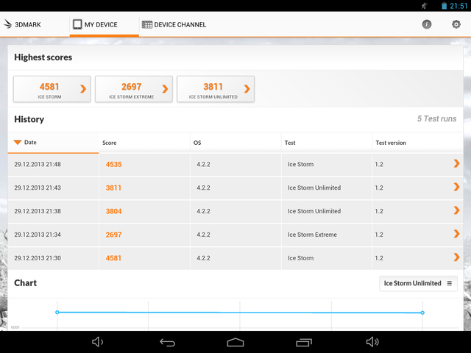Open the 4581 Ice Storm highest score card
This screenshot has width=471, height=353.
pos(52,89)
